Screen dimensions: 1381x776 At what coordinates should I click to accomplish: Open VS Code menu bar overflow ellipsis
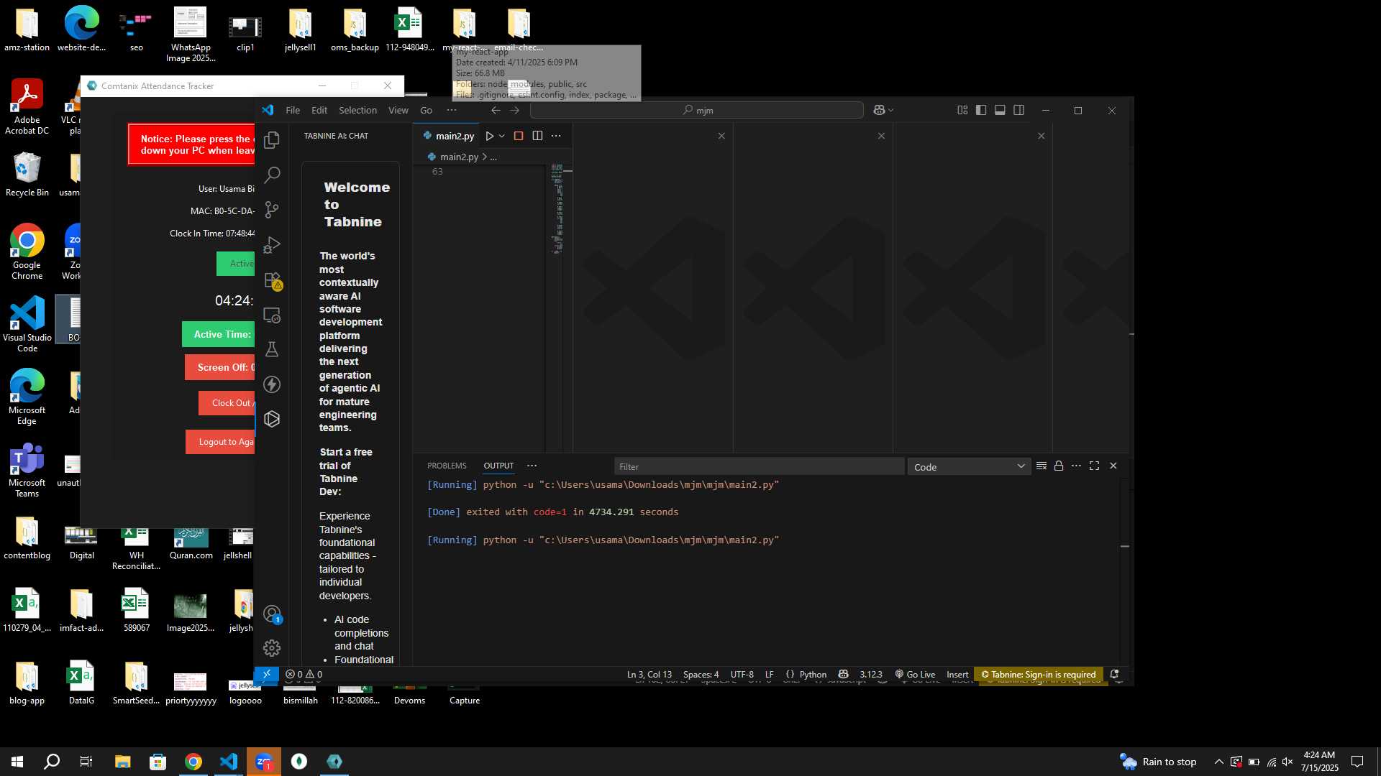pyautogui.click(x=452, y=110)
